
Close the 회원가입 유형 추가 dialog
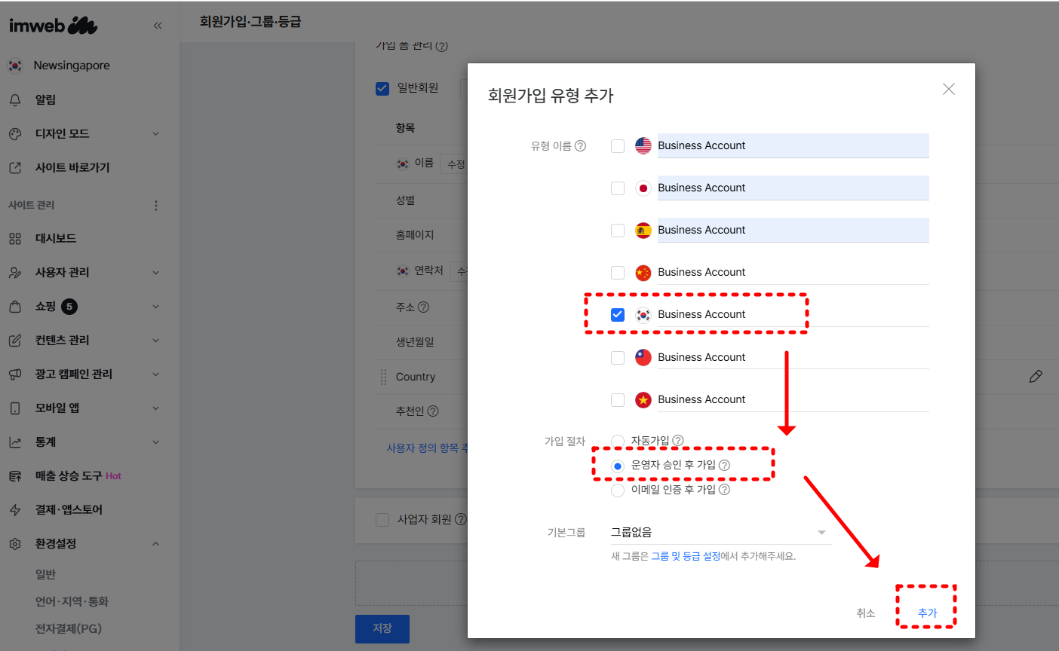[x=949, y=89]
